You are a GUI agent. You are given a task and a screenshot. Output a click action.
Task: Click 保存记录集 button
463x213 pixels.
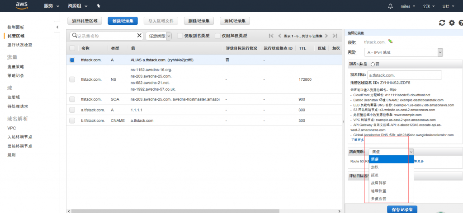coord(402,210)
